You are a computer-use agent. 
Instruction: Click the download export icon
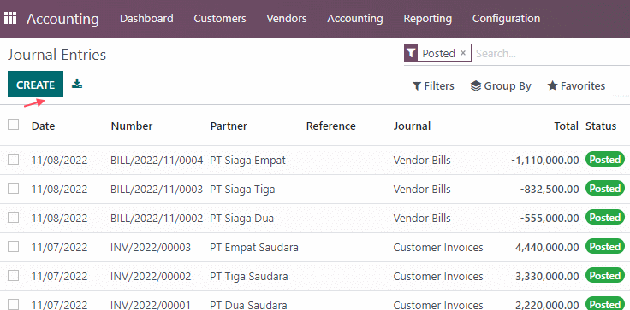(77, 84)
